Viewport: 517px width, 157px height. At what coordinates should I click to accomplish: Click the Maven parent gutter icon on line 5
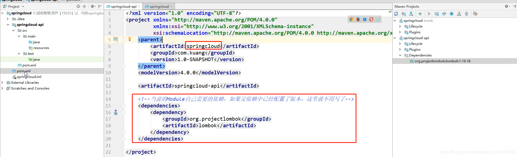(116, 40)
